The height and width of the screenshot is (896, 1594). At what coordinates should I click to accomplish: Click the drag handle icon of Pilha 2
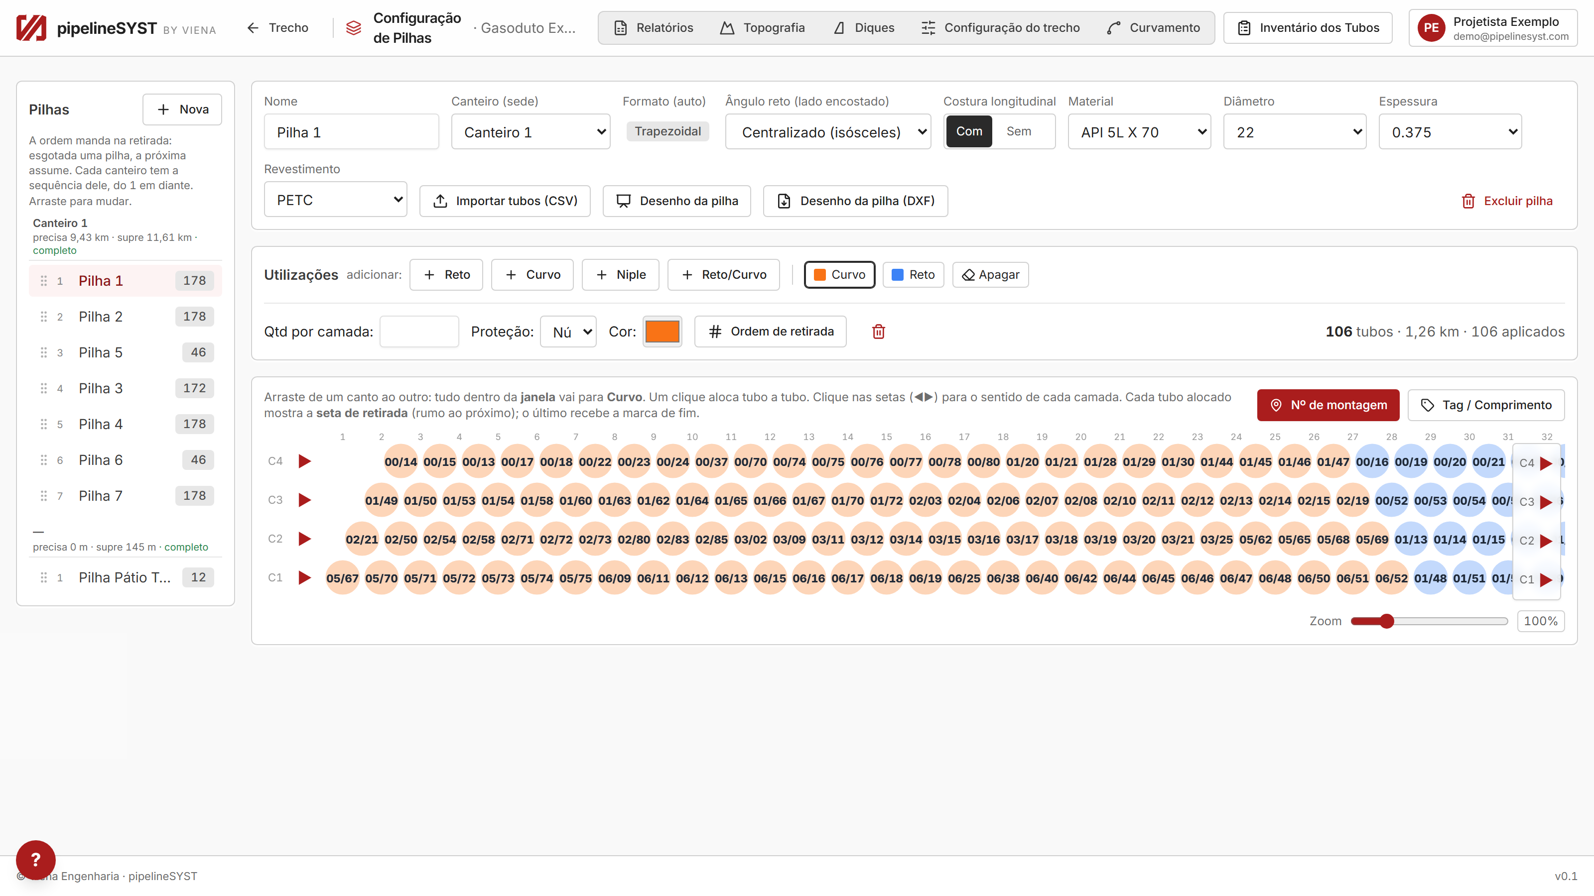43,317
